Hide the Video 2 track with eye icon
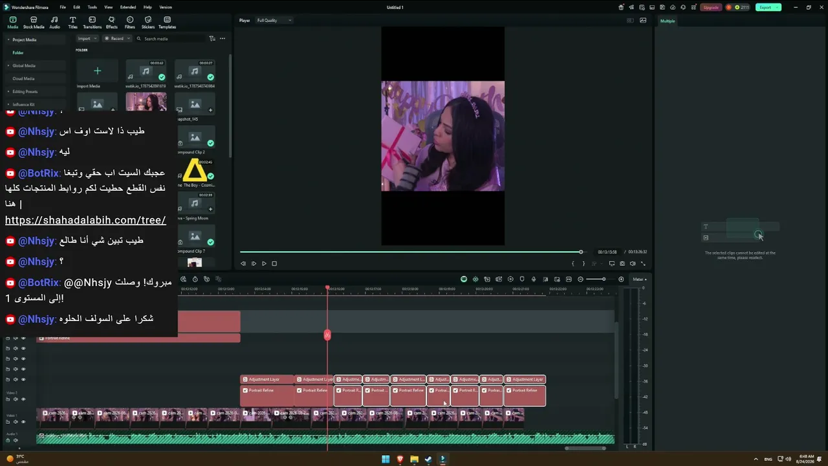The image size is (828, 466). coord(23,399)
